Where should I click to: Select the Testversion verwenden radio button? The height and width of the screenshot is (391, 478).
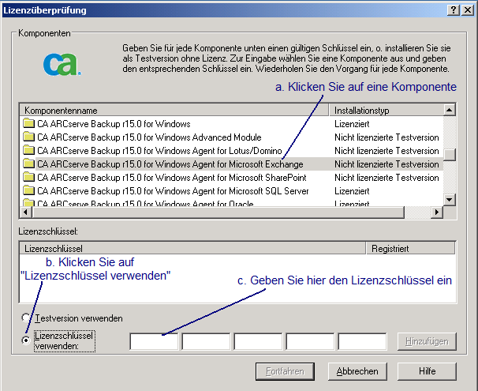coord(26,318)
